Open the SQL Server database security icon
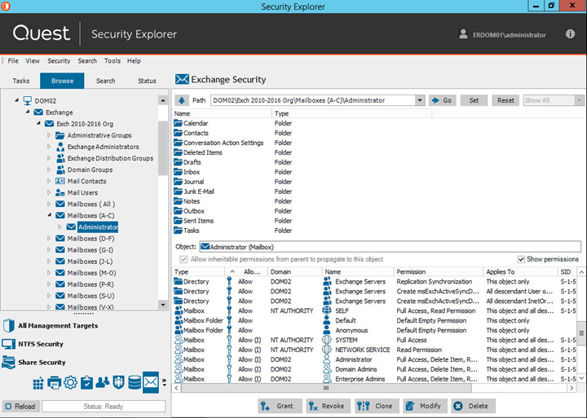 pyautogui.click(x=135, y=383)
